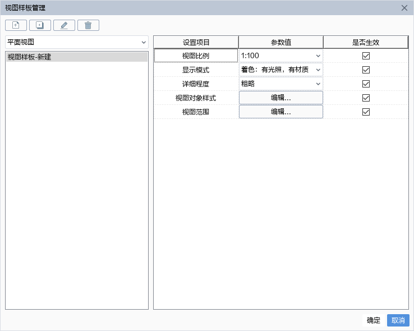Image resolution: width=414 pixels, height=331 pixels.
Task: Select the 详细程度 row label cell
Action: [x=196, y=84]
